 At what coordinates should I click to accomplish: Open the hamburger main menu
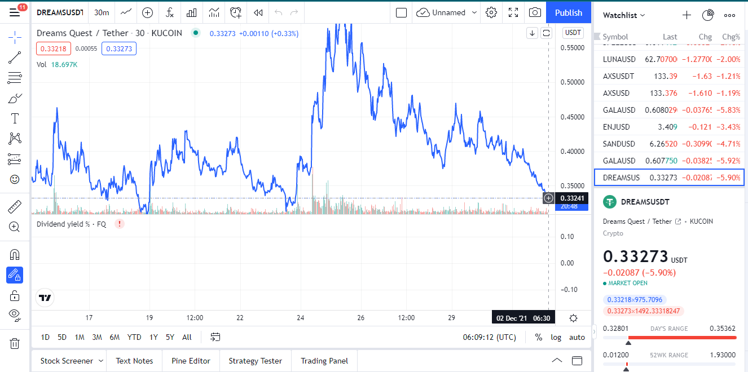15,12
